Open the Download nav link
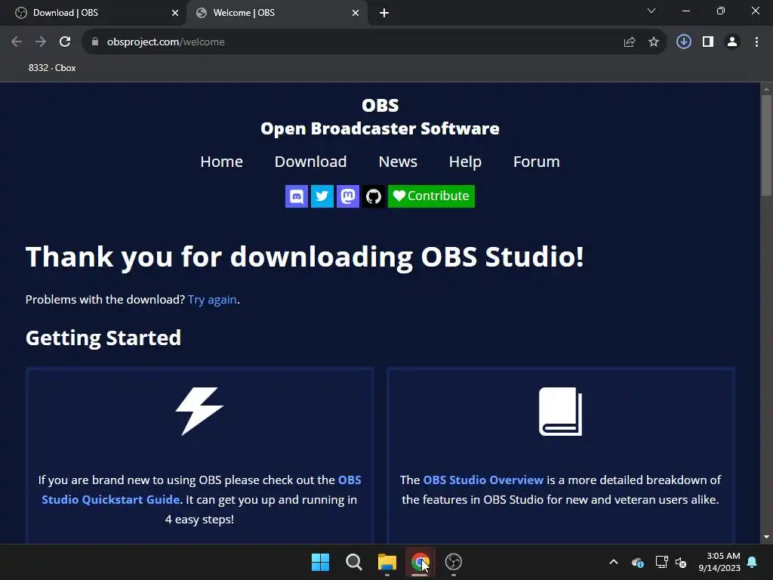This screenshot has height=580, width=773. tap(310, 162)
